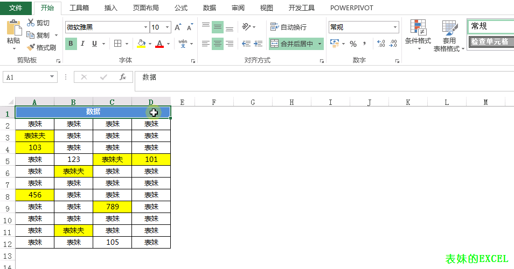The height and width of the screenshot is (269, 514).
Task: Toggle 自动换行 wrap text
Action: point(288,27)
